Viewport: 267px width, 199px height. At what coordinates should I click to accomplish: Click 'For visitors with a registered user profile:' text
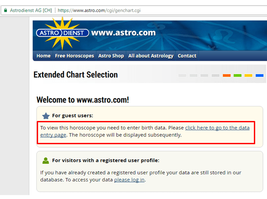coord(105,160)
